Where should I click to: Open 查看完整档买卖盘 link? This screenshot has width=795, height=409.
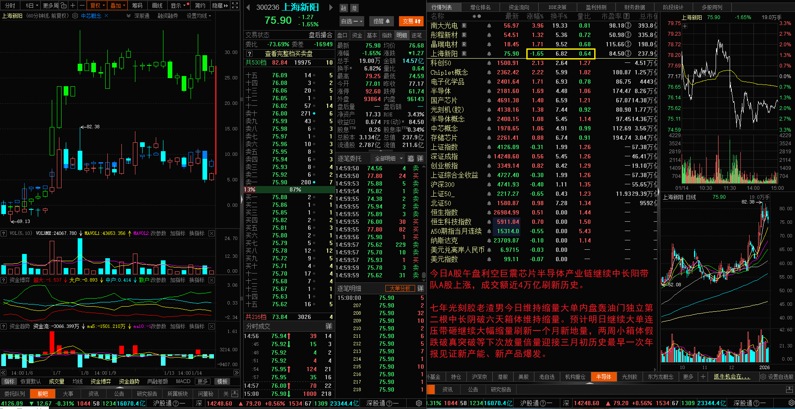pyautogui.click(x=289, y=54)
